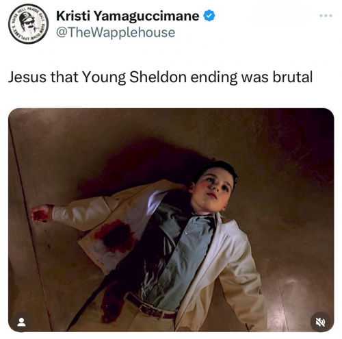
Task: Click the Kristi Yamaguccimane display name
Action: [128, 16]
